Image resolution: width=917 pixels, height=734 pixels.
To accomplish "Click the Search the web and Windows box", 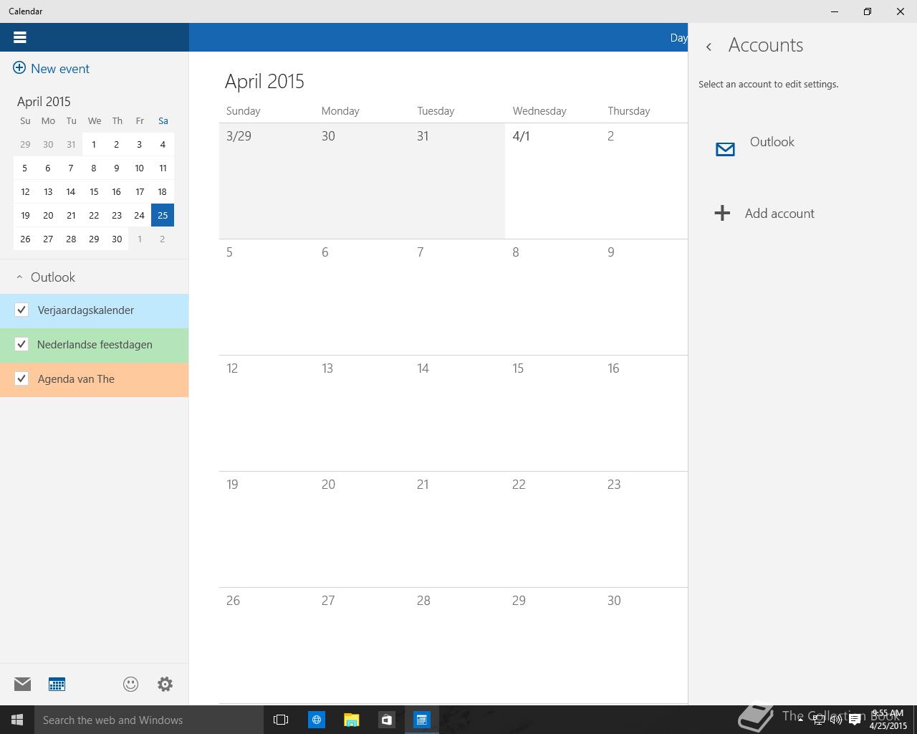I will [149, 720].
